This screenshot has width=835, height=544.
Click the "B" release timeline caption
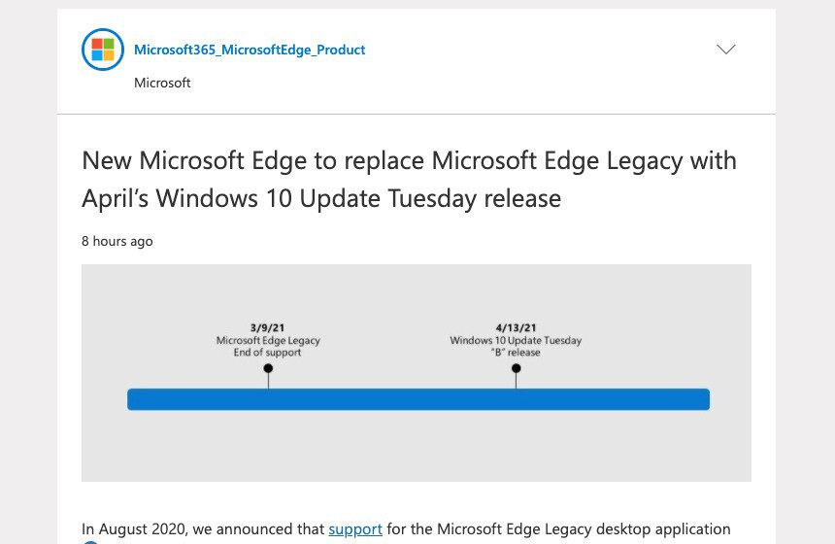pos(516,353)
